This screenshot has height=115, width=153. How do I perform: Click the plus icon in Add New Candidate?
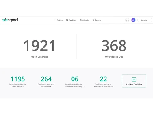(134, 79)
